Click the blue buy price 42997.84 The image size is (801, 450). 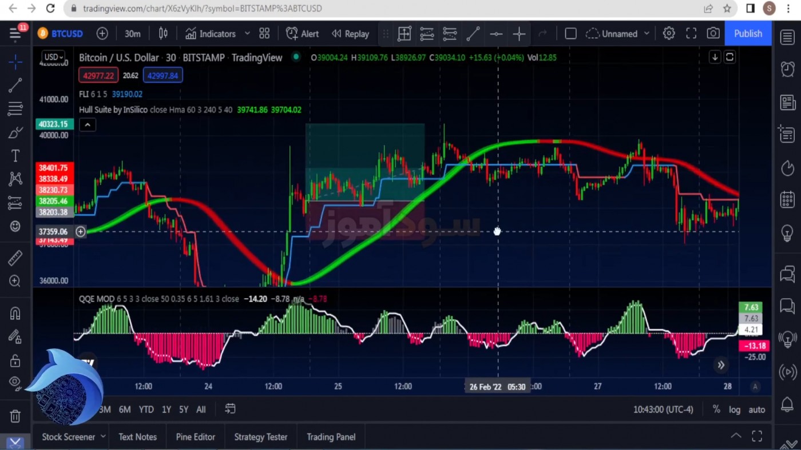(x=162, y=75)
